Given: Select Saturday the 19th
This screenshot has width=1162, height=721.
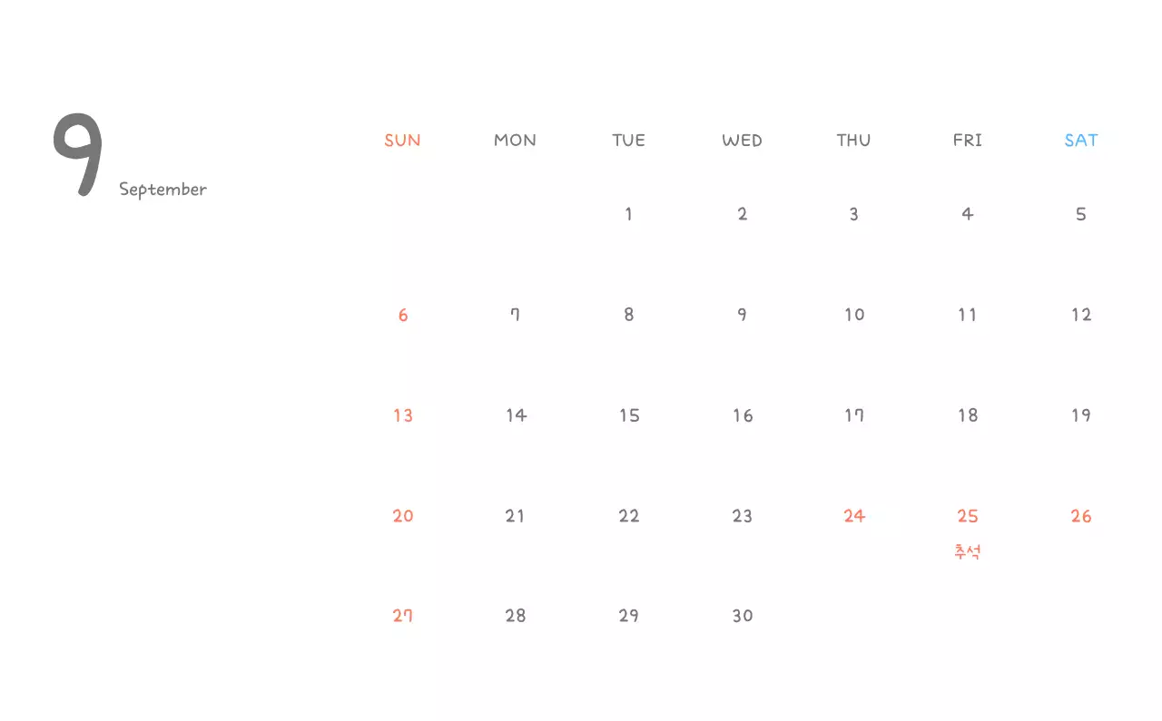Looking at the screenshot, I should tap(1080, 415).
